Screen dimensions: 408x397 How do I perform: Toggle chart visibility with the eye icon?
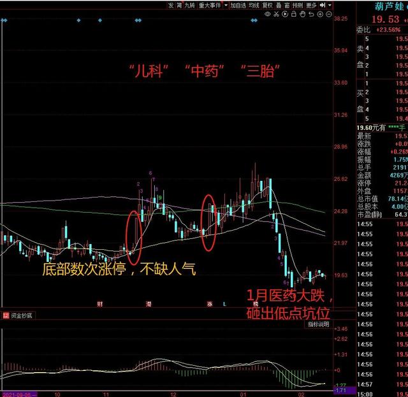tap(268, 14)
